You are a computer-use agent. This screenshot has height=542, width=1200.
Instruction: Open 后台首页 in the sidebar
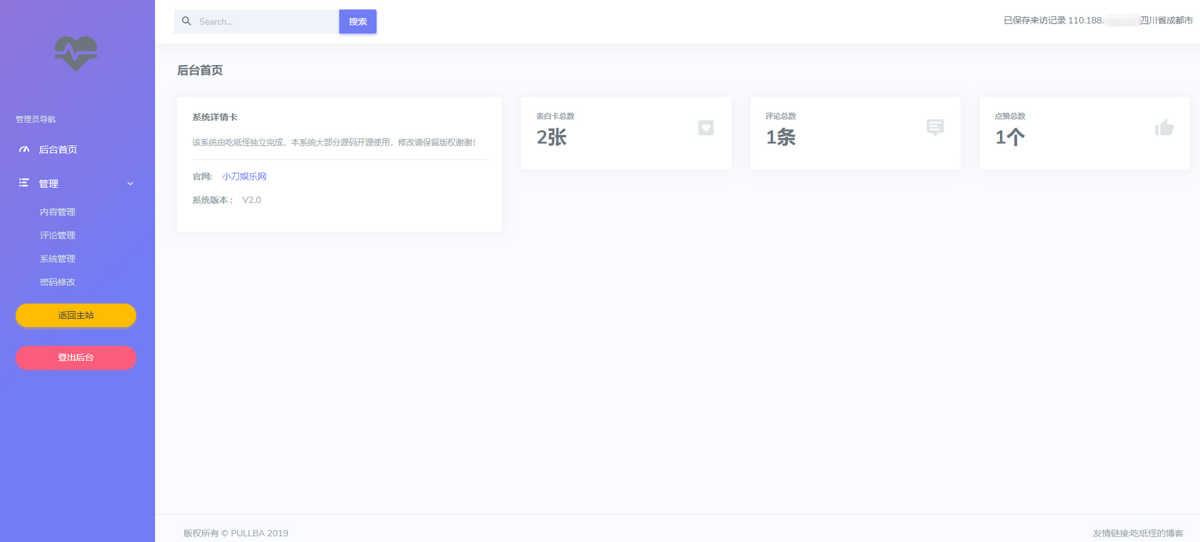click(58, 150)
